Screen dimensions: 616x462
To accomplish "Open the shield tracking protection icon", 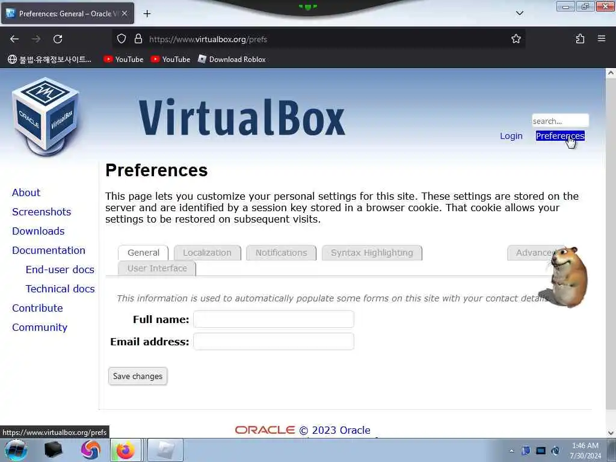I will (122, 38).
